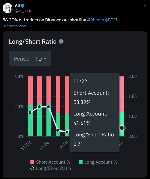Click the dropdown arrow next to 1D
The width and height of the screenshot is (150, 179).
(45, 59)
